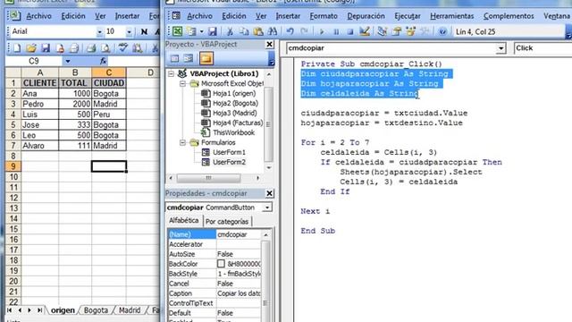Run the macro with the play icon
The height and width of the screenshot is (322, 572).
coord(322,32)
